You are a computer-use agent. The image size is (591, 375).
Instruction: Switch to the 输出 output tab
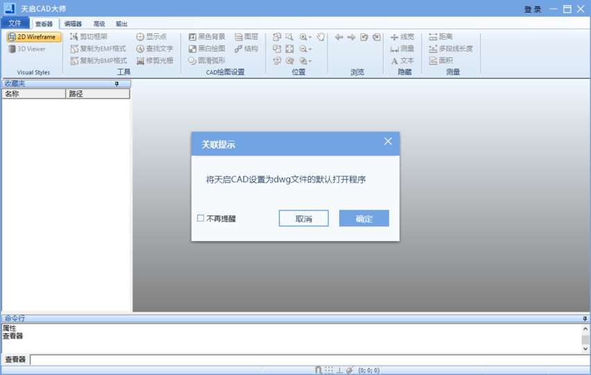click(121, 24)
